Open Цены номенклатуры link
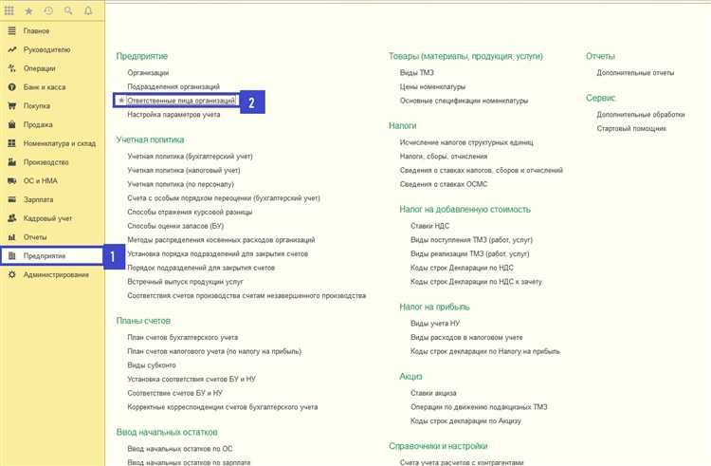 432,86
